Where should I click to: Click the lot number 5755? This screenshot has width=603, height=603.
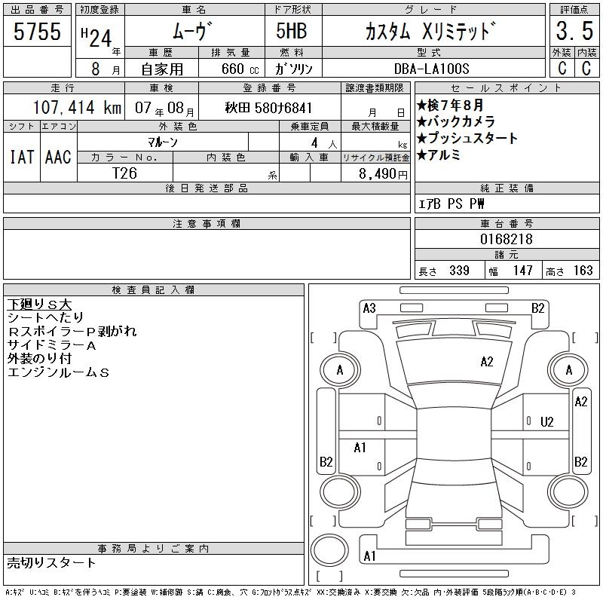37,32
